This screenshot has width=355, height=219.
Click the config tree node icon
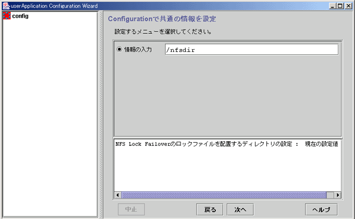coord(7,16)
